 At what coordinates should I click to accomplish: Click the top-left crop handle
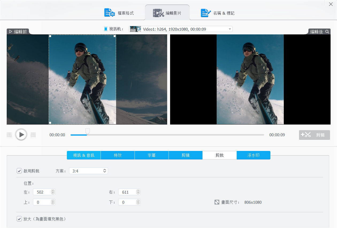[50, 36]
